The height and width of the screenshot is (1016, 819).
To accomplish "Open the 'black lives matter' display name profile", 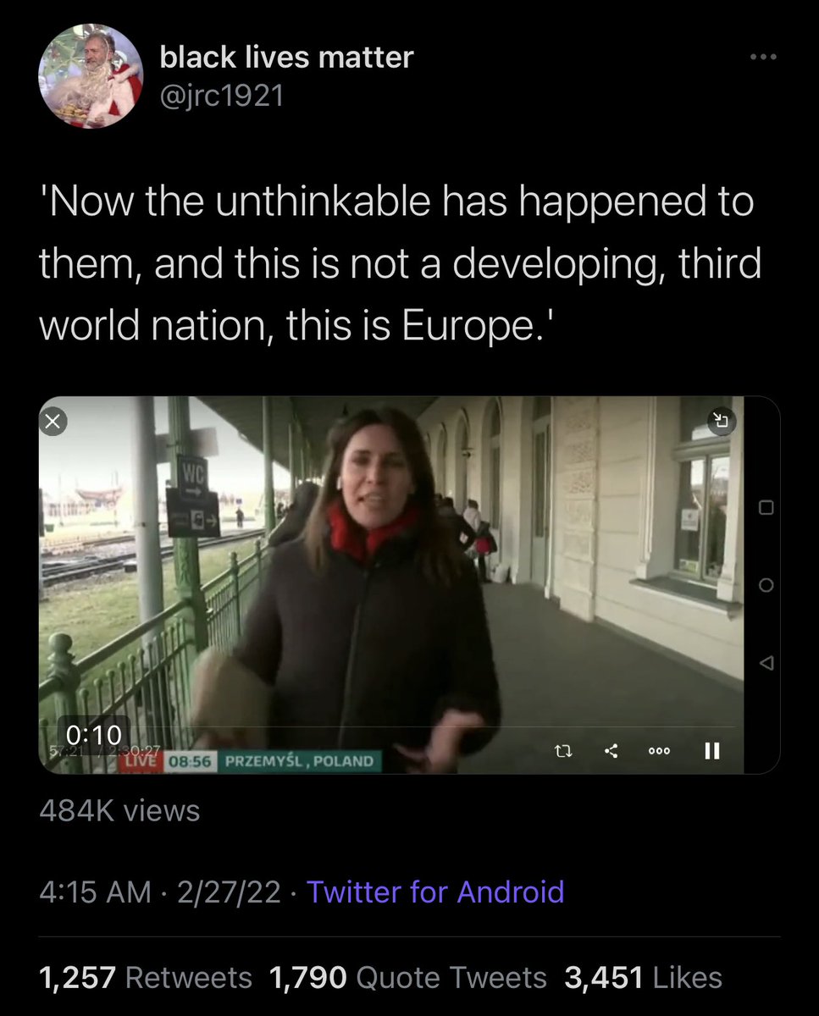I will [286, 57].
